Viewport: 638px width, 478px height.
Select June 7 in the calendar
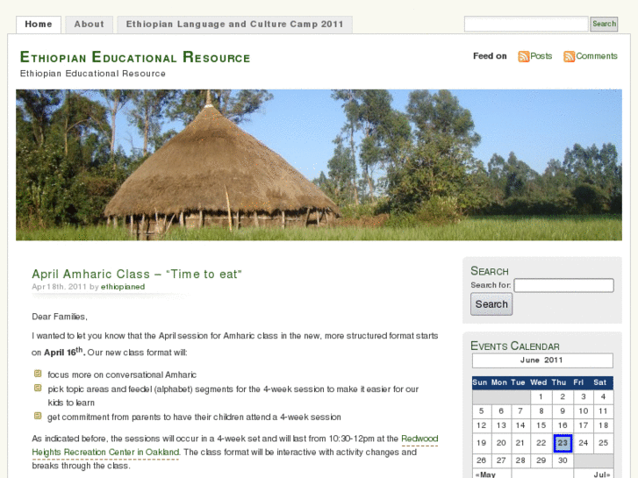(x=520, y=410)
